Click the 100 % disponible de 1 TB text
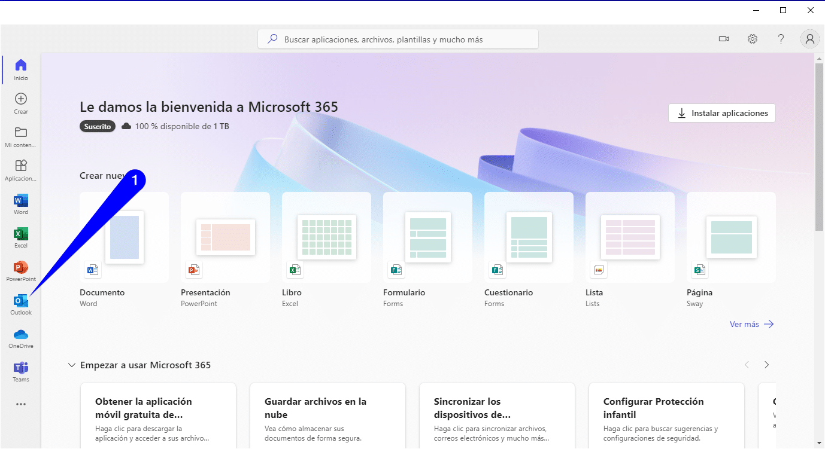The image size is (825, 449). coord(182,126)
